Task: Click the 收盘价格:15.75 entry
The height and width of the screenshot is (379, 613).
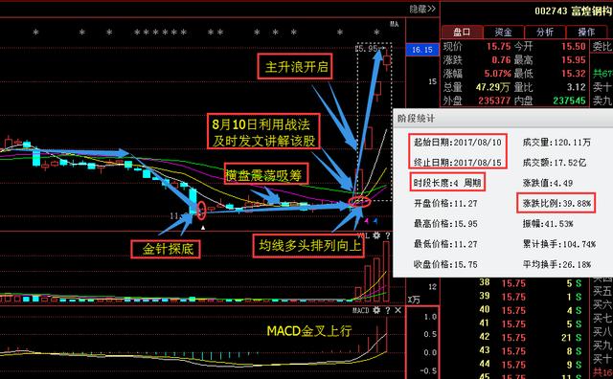Action: pos(445,264)
